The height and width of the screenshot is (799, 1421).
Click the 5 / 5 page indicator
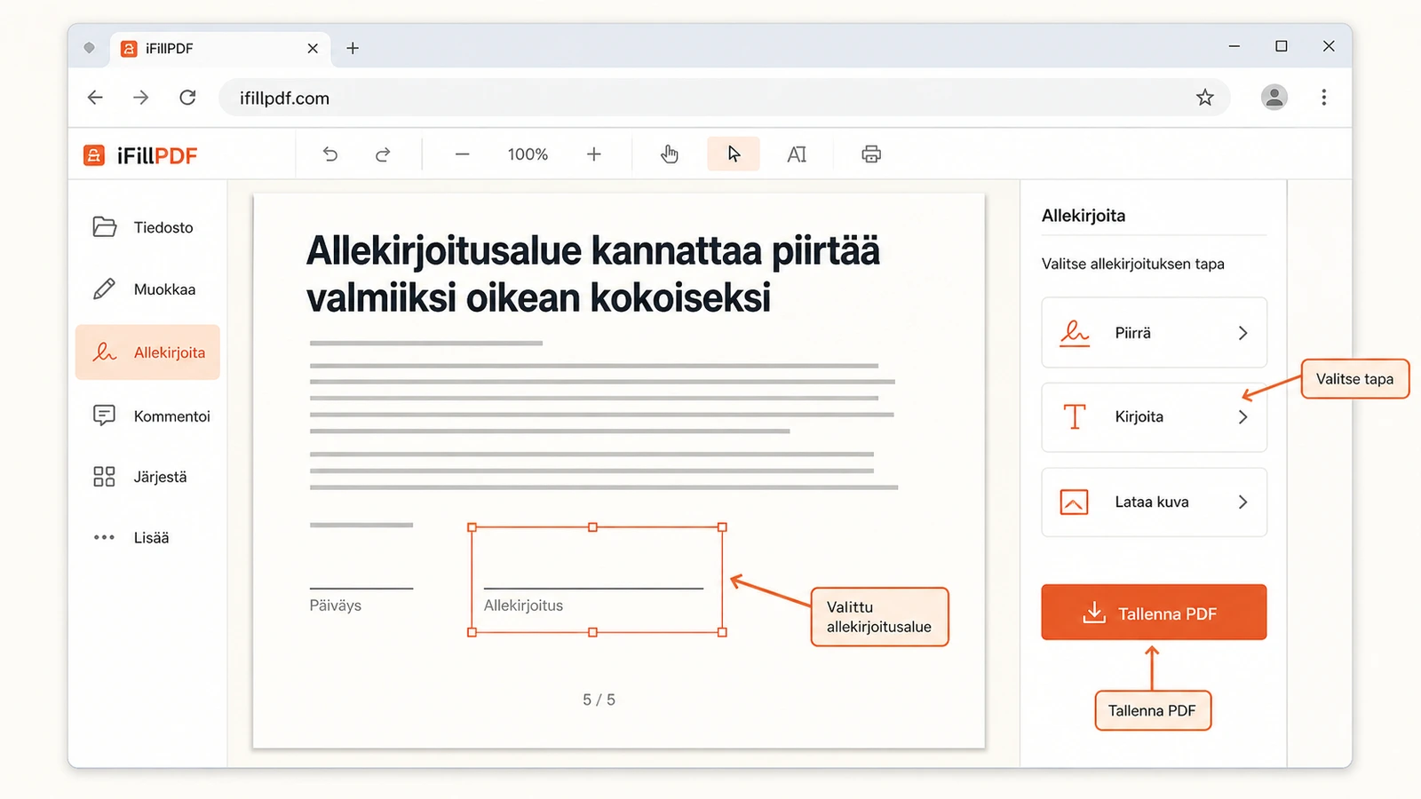click(599, 700)
